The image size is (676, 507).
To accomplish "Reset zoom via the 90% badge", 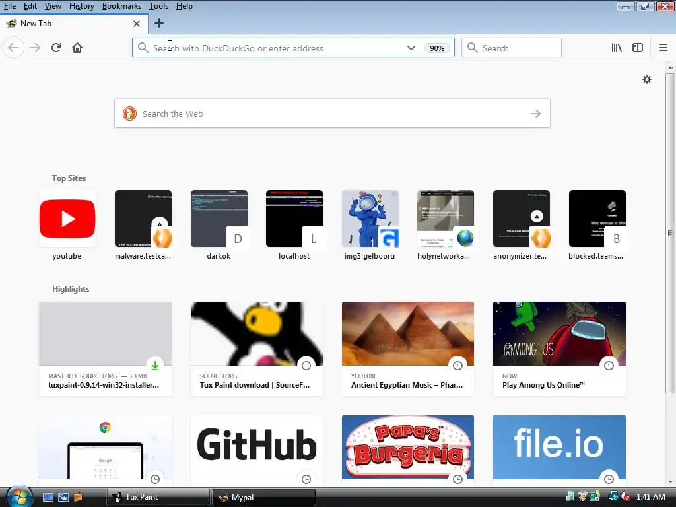I will coord(437,48).
